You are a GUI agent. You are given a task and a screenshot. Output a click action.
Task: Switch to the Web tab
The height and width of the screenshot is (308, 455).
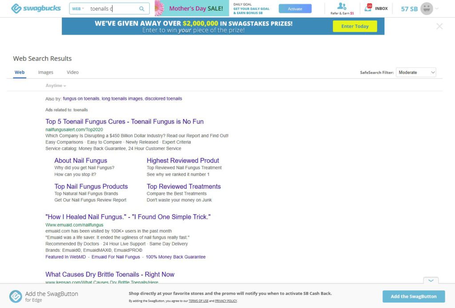tap(20, 72)
